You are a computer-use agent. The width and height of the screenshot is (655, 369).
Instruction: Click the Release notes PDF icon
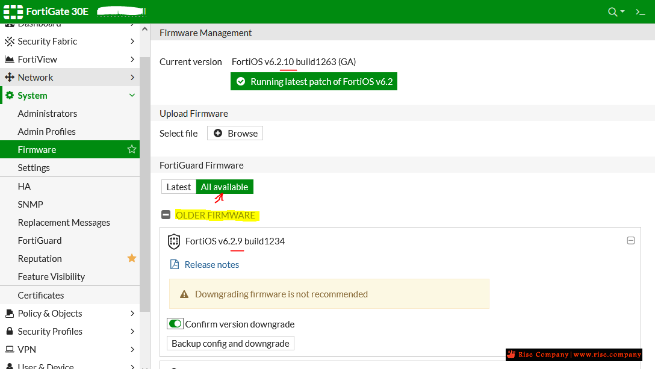174,264
